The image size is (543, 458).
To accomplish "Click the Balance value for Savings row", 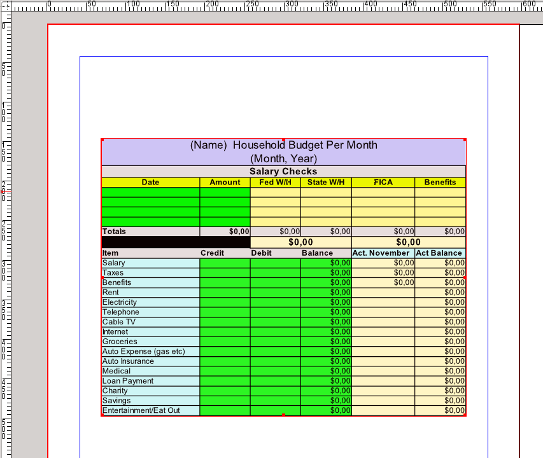I will click(x=326, y=401).
